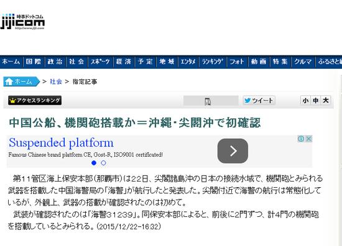Follow the 社会 breadcrumb link
Image resolution: width=342 pixels, height=246 pixels.
56,82
